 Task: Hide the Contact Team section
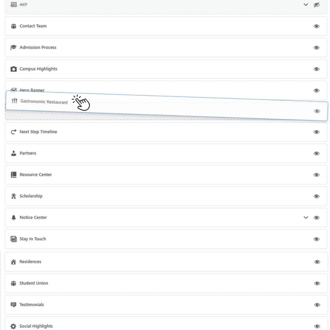click(x=316, y=26)
